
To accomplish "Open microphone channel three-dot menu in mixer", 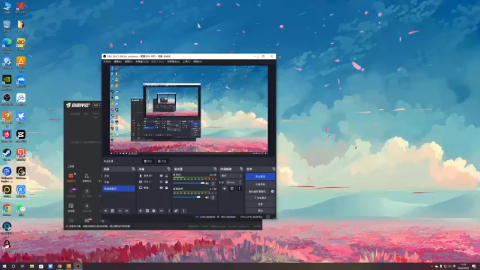I will point(213,183).
